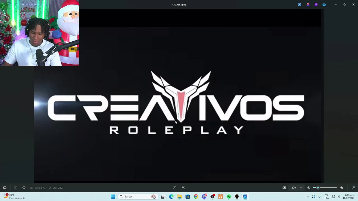Viewport: 358px width, 201px height.
Task: Zoom out with the minus magnifier
Action: point(308,188)
